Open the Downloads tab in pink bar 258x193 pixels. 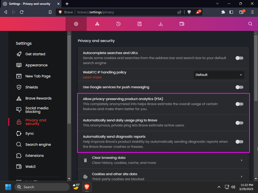[160, 24]
